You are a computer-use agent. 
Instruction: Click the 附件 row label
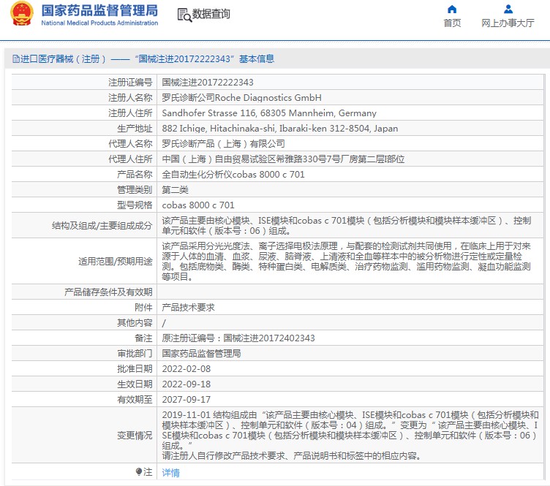[x=143, y=308]
